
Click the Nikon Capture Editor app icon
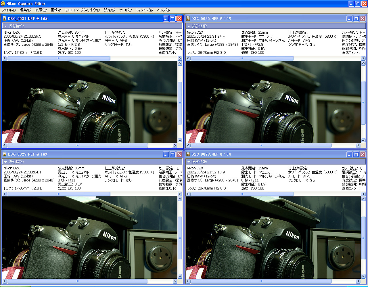[3, 3]
